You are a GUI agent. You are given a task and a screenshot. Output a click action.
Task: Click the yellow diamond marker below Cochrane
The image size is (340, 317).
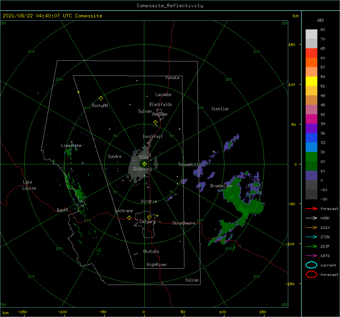[x=129, y=218]
